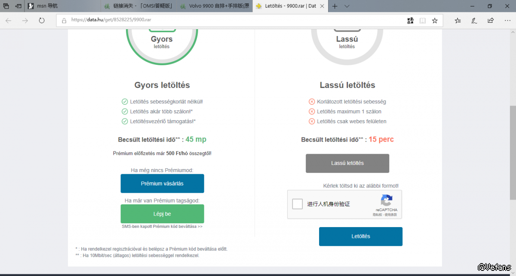Screen dimensions: 516x276
Task: Click text Letöltés maximum 1 szálon
Action: pos(349,112)
